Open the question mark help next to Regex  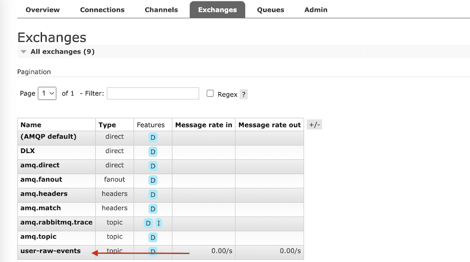[x=243, y=94]
